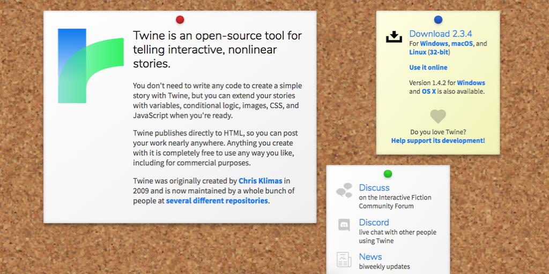Click the headline 'Twine is an open-source tool'
Viewport: 549px width, 274px height.
click(218, 50)
